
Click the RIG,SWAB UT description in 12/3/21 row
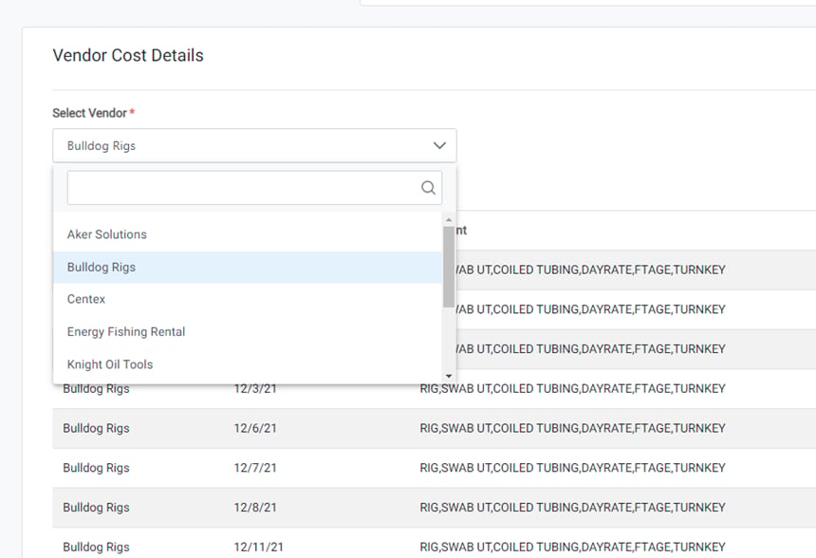(x=572, y=389)
